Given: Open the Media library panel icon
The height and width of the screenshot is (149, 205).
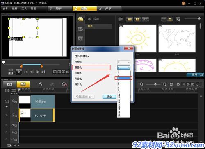Looking at the screenshot, I should click(81, 19).
